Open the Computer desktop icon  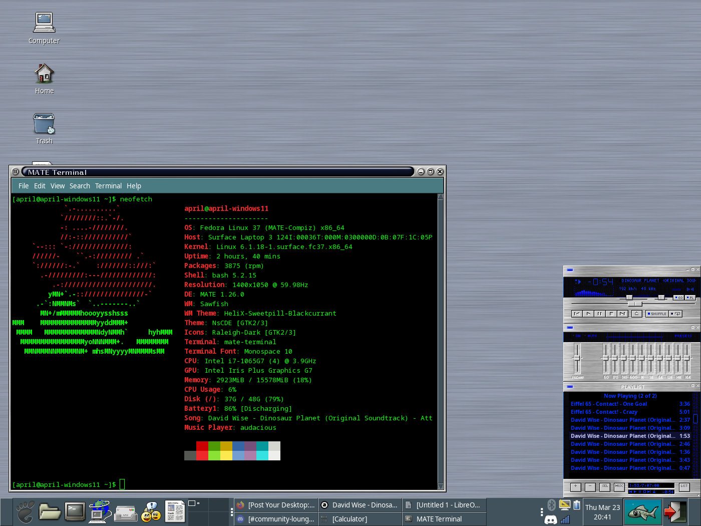[x=44, y=29]
